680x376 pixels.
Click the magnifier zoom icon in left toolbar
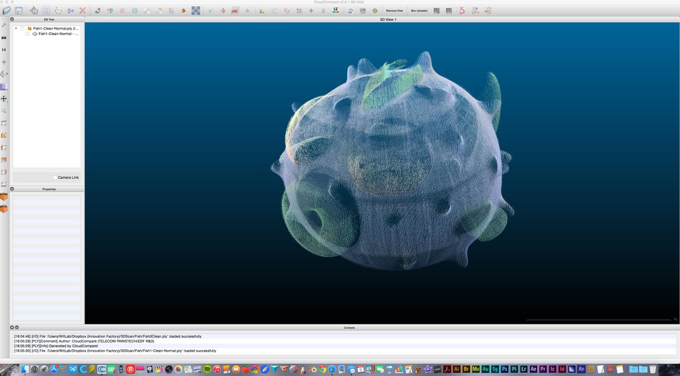pyautogui.click(x=4, y=111)
